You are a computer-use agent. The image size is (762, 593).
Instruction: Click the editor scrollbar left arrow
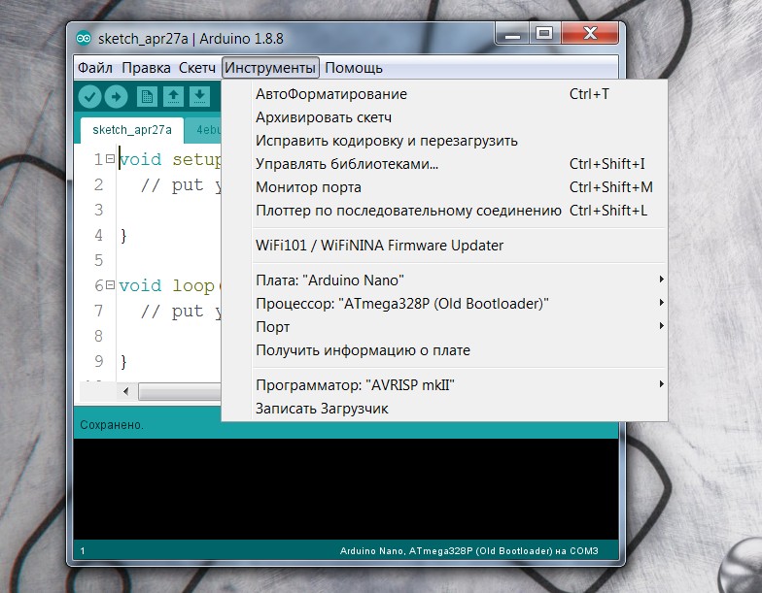click(126, 391)
